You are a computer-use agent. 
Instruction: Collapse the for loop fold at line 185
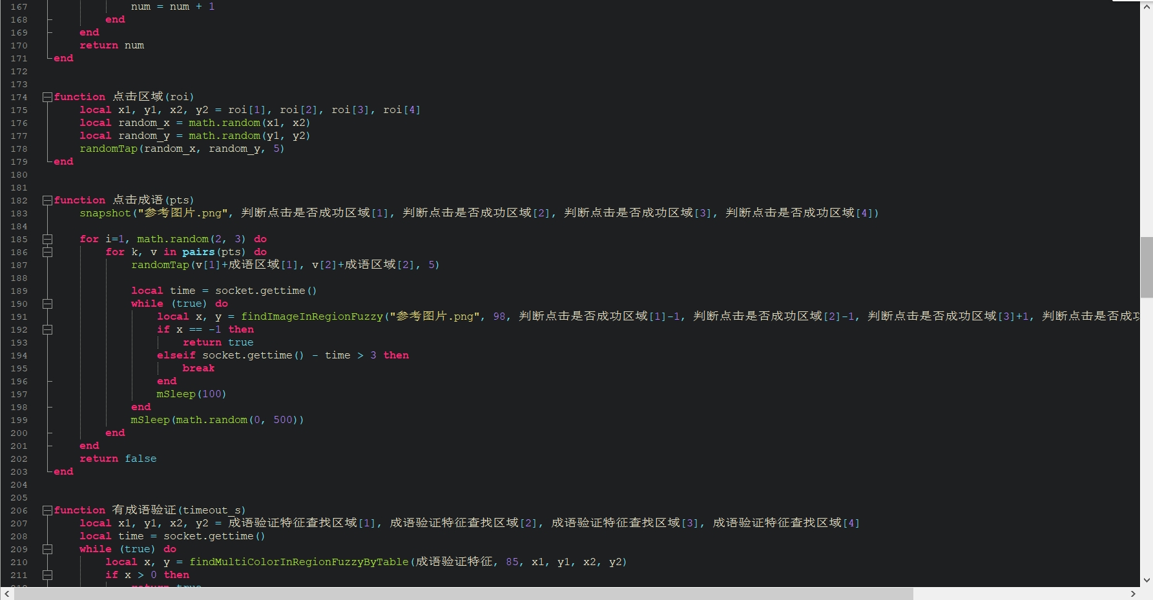pos(47,239)
